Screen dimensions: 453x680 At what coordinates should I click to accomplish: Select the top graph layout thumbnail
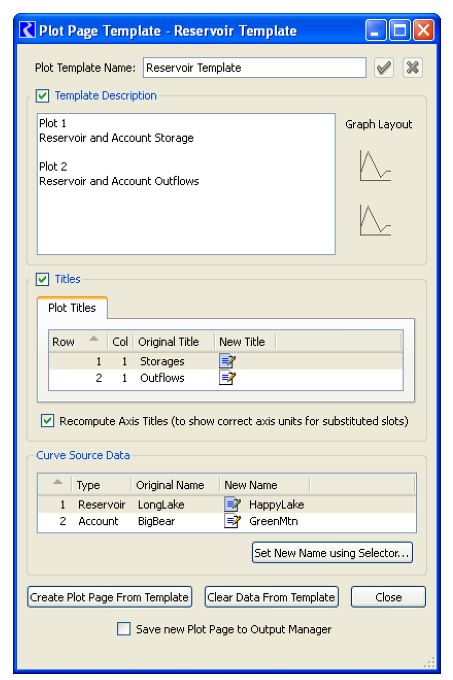[375, 165]
